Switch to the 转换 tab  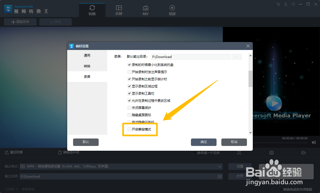click(92, 10)
